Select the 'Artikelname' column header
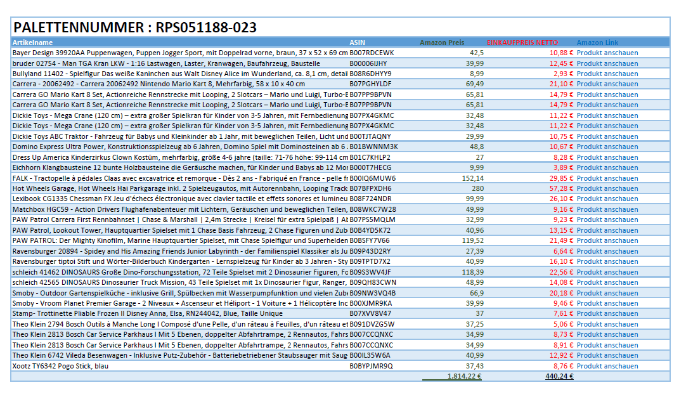 pos(31,42)
